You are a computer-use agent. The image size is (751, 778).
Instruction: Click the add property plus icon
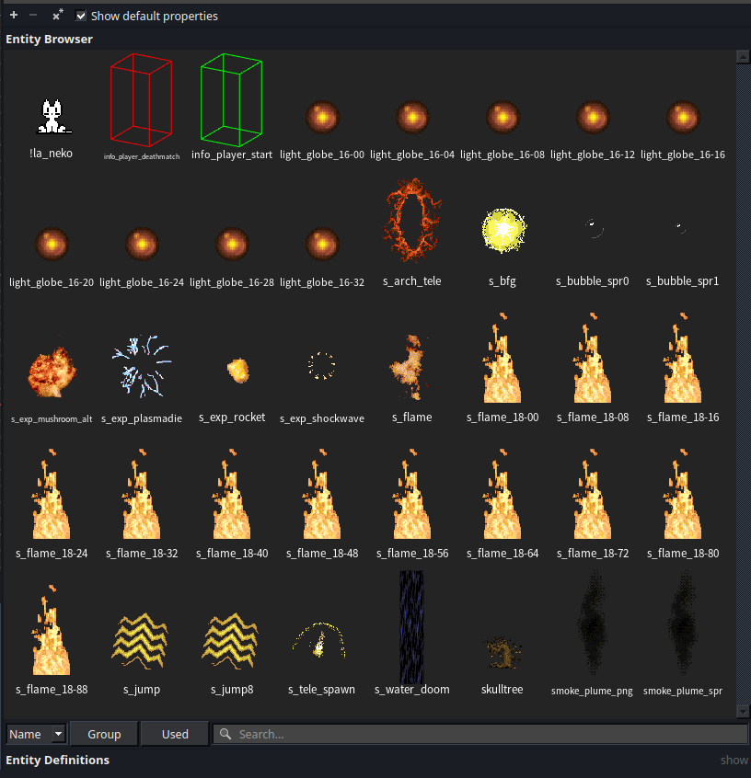pyautogui.click(x=12, y=15)
